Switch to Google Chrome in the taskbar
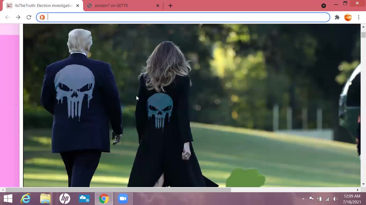 click(x=104, y=199)
